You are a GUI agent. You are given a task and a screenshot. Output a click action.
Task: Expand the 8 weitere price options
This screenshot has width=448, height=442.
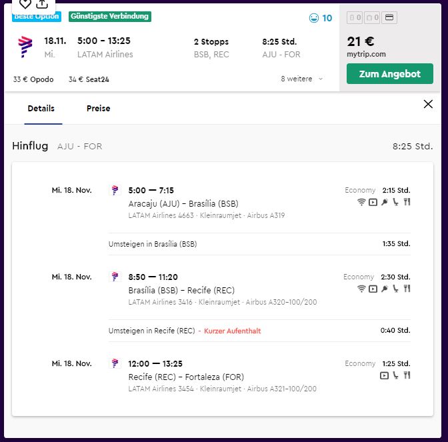[x=302, y=79]
